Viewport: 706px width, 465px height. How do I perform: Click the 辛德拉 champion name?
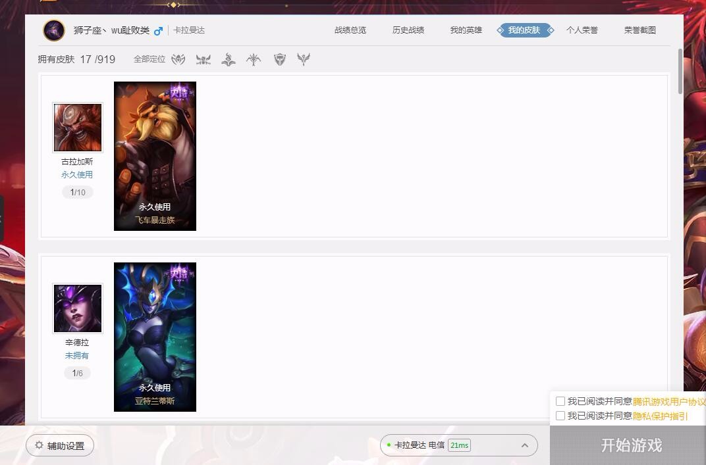[77, 342]
